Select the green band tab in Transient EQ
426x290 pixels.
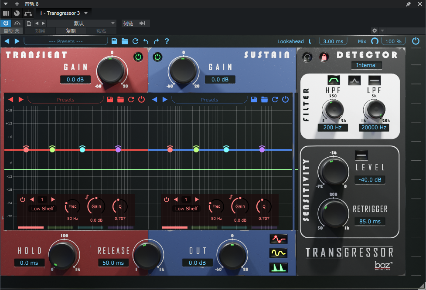click(61, 227)
